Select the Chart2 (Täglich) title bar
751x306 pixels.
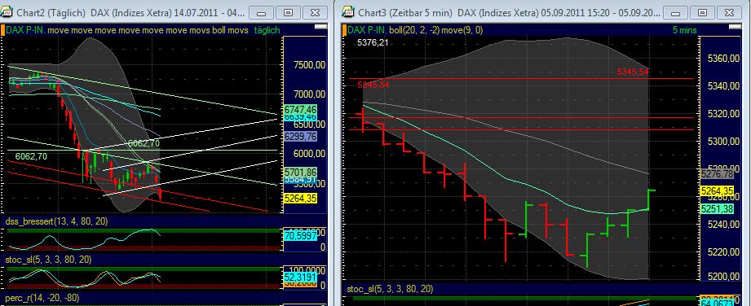click(164, 12)
